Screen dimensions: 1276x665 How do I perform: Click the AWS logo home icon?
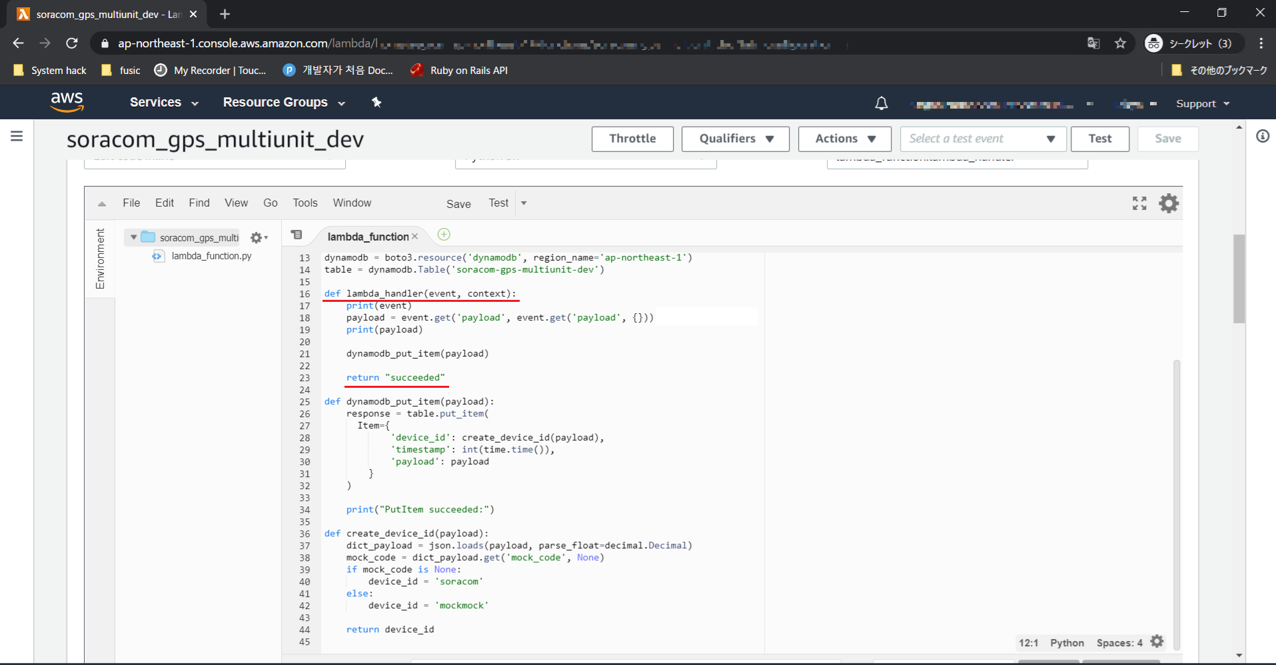coord(67,102)
